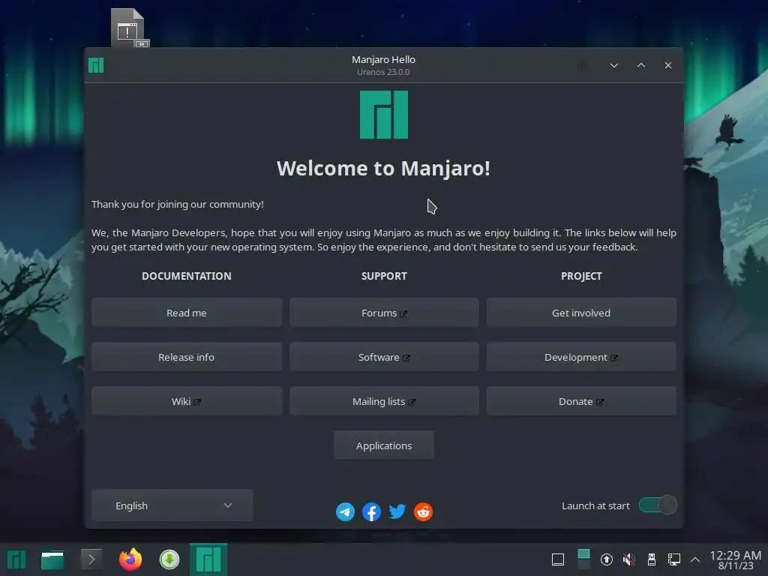Open the updates notifier tray icon
The width and height of the screenshot is (768, 576).
[x=606, y=559]
